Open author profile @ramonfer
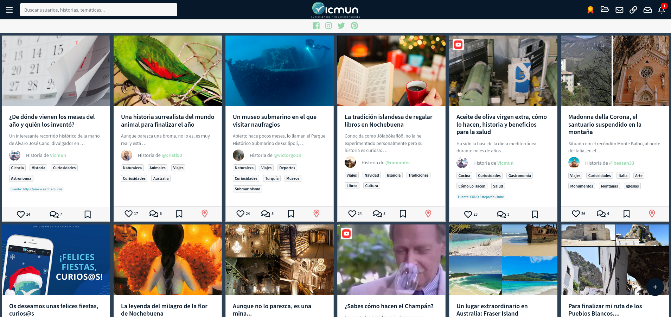The height and width of the screenshot is (317, 671). (398, 163)
